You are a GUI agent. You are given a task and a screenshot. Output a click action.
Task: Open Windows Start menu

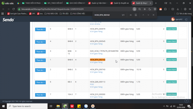pyautogui.click(x=3, y=106)
